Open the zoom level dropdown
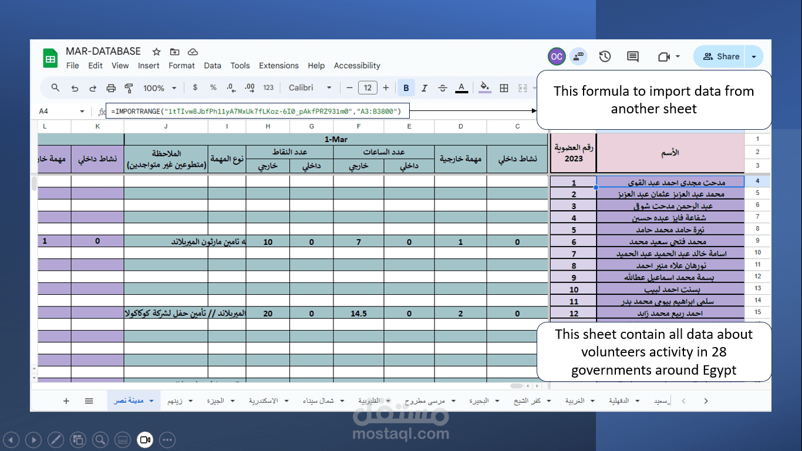Screen dimensions: 802x451 click(159, 87)
